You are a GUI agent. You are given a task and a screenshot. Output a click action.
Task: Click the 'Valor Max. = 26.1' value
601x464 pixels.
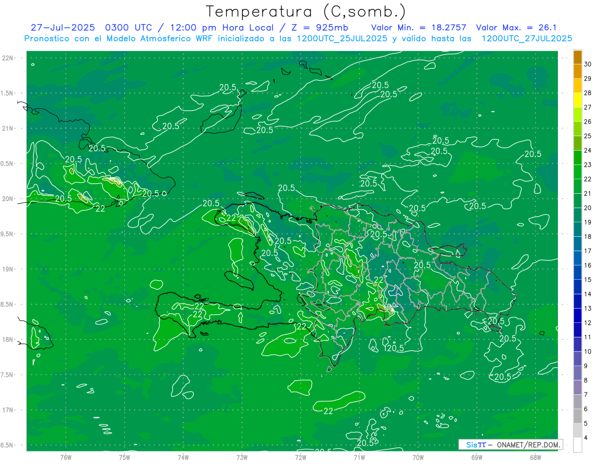[516, 28]
